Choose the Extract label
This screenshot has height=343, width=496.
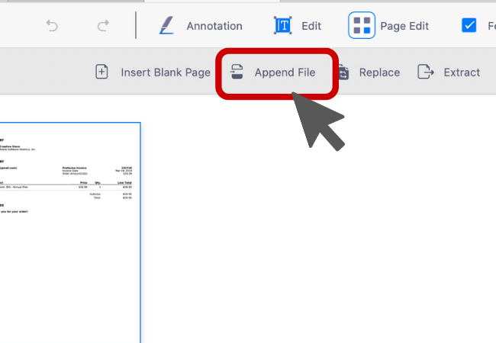(x=462, y=72)
